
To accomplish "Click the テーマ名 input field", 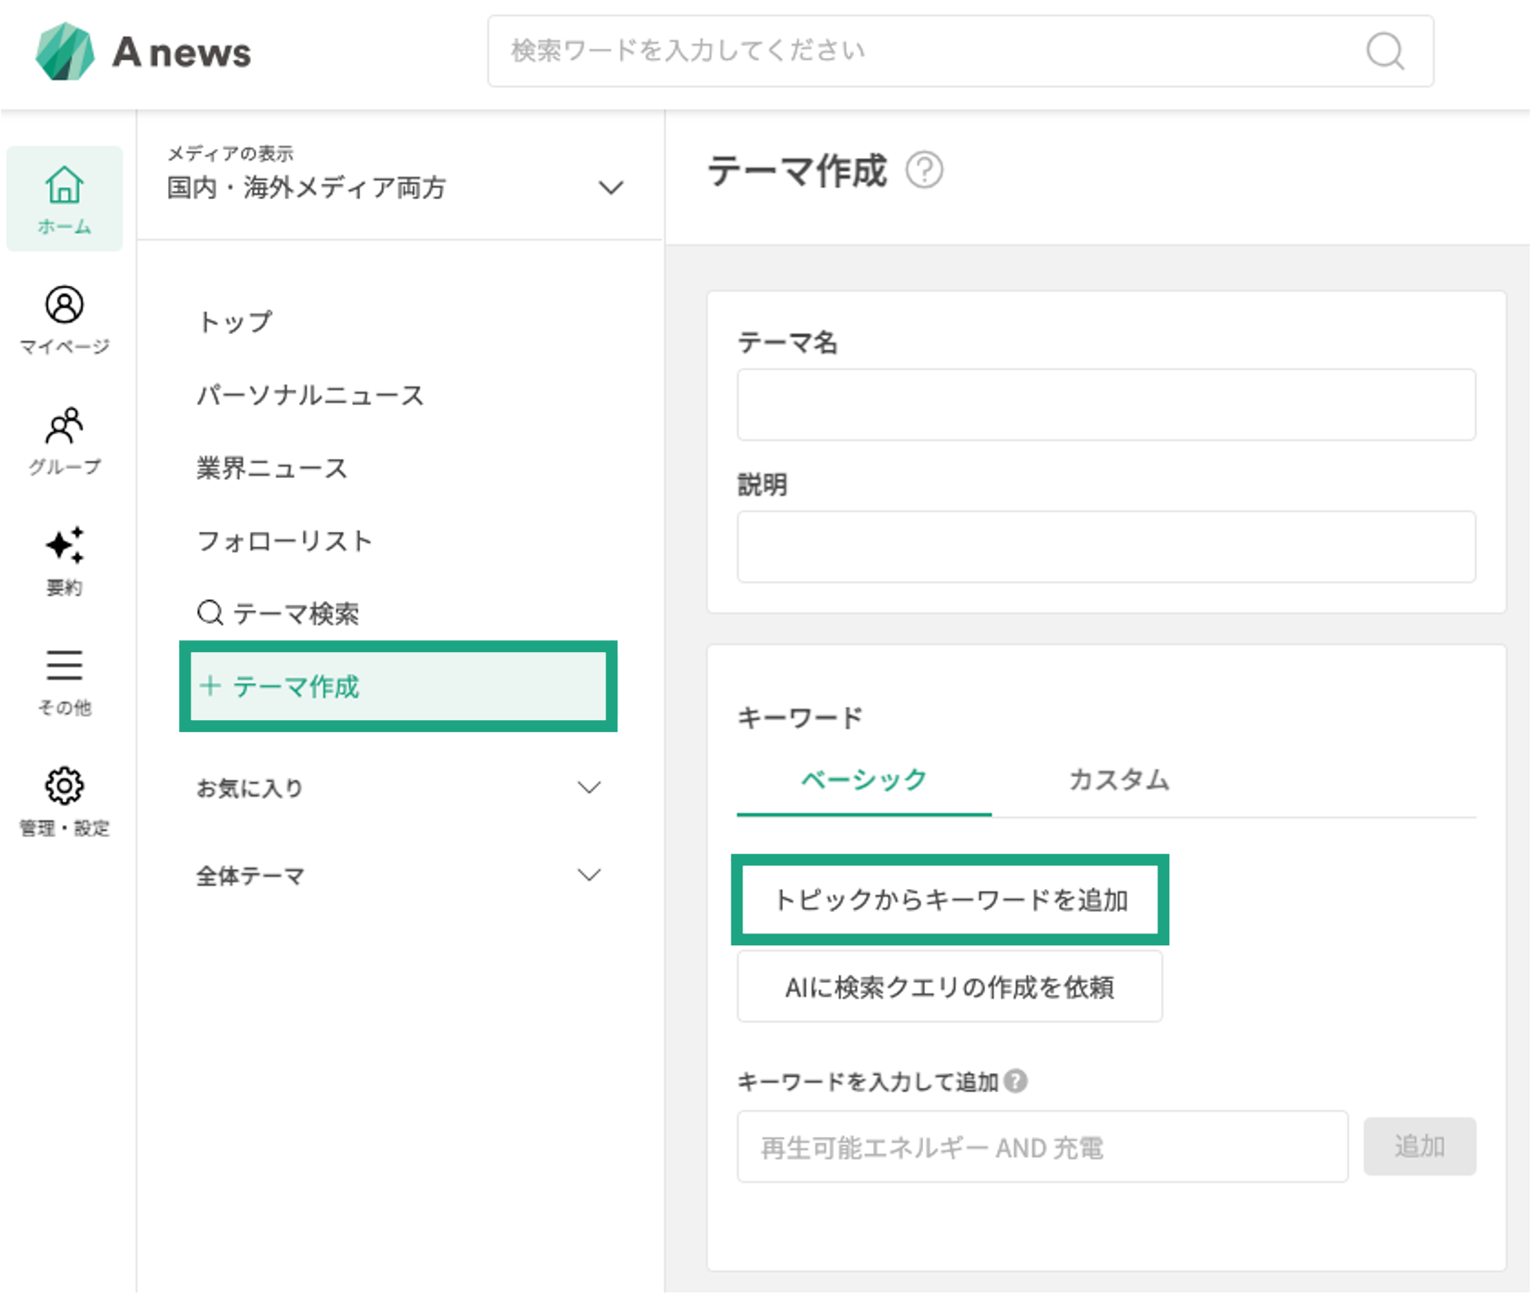I will pyautogui.click(x=1105, y=404).
